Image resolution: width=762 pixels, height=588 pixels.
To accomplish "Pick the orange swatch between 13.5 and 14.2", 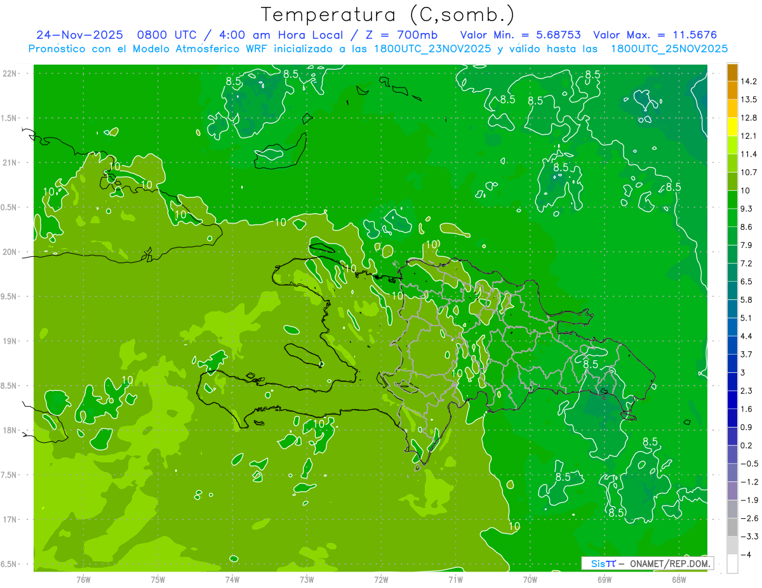I will click(732, 91).
